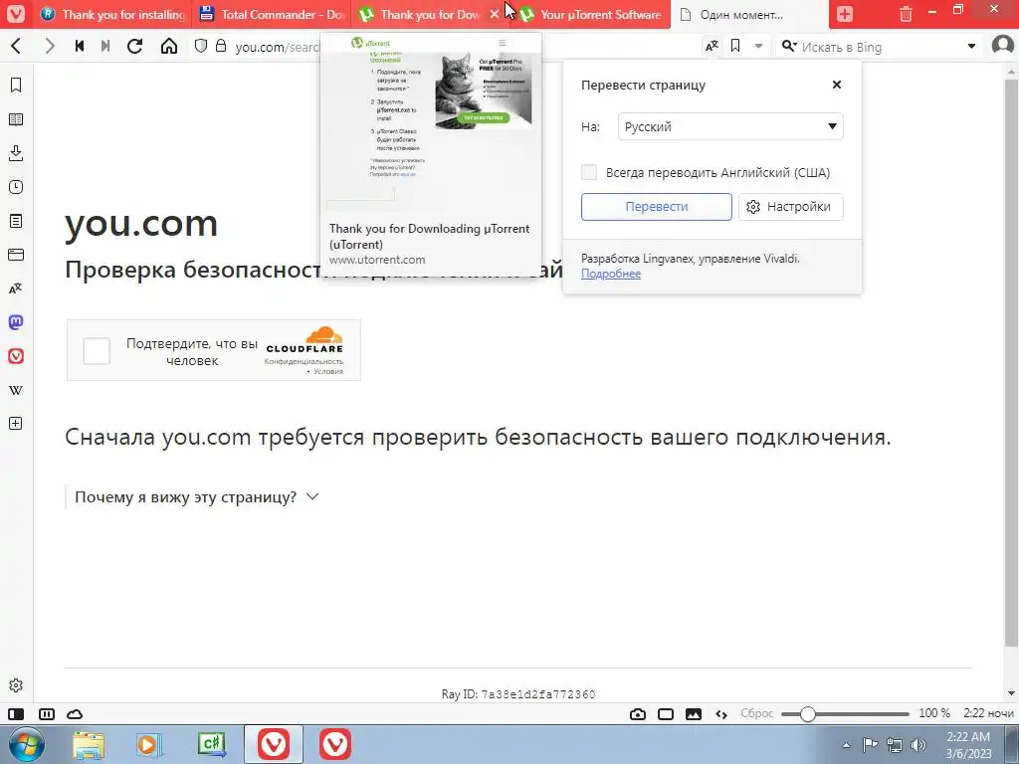Click the fast forward navigation button
1019x764 pixels.
[105, 46]
